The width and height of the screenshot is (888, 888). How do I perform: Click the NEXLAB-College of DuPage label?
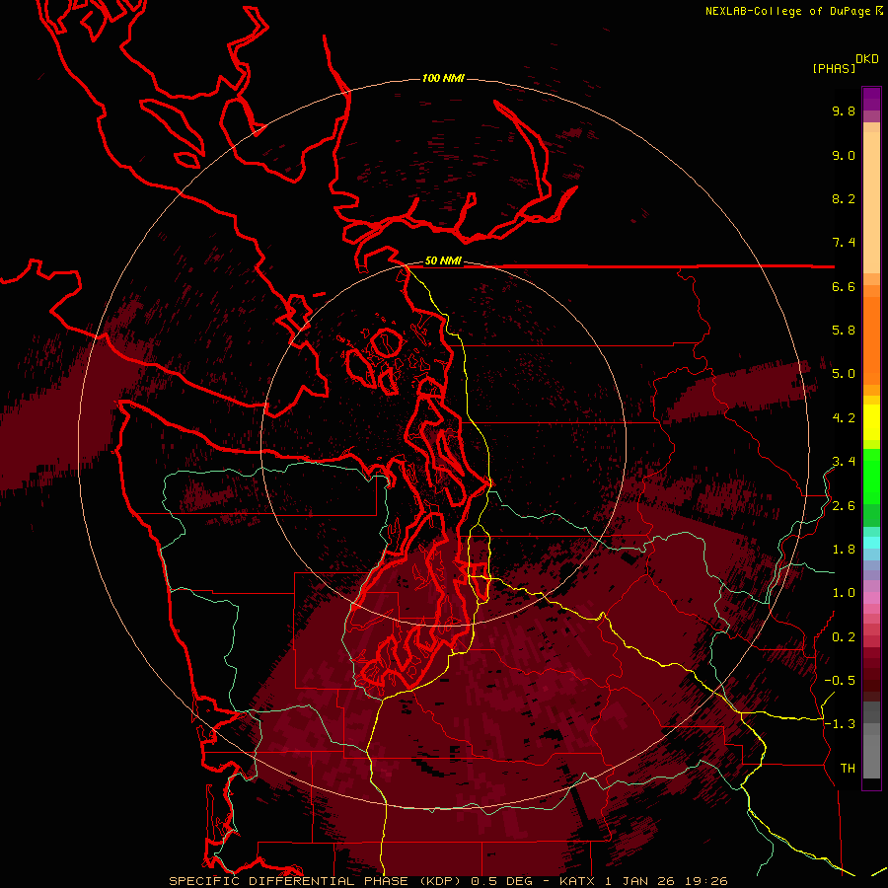coord(787,11)
